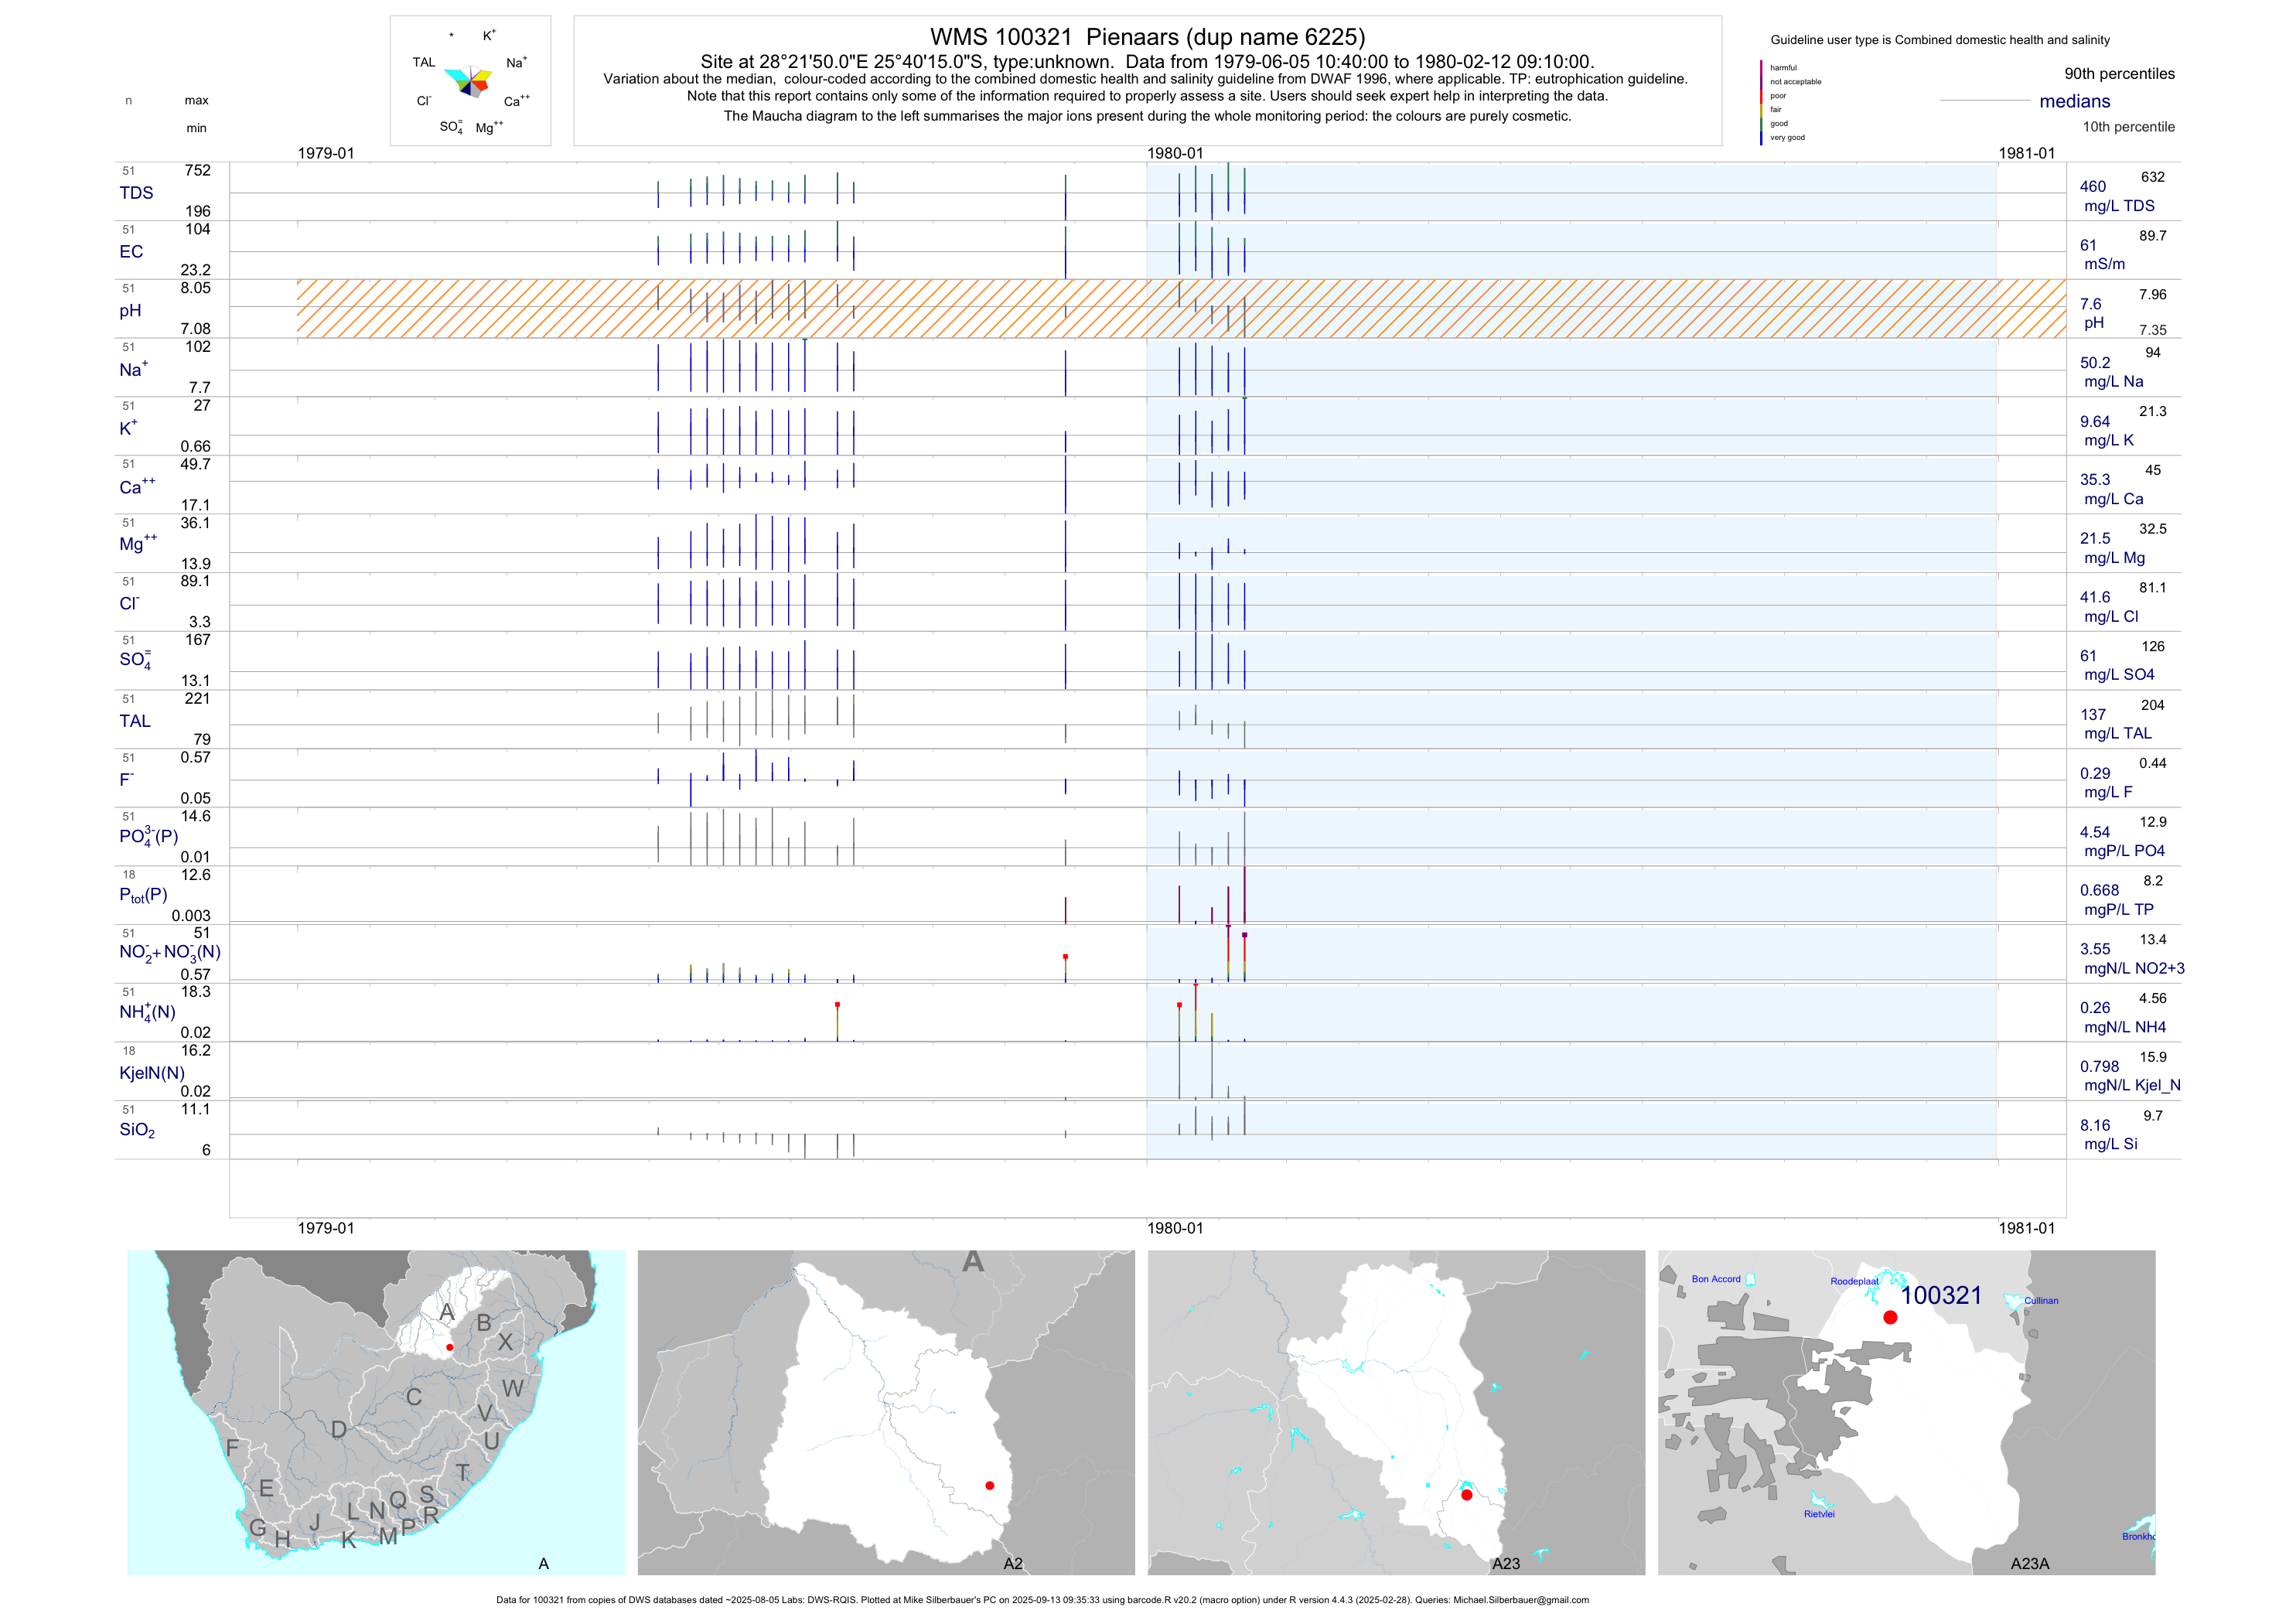The width and height of the screenshot is (2296, 1624).
Task: Click the bottom 1979-01 axis label
Action: point(325,1228)
